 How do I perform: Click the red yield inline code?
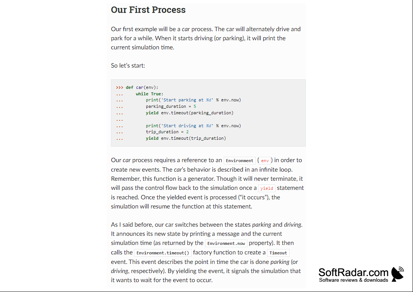click(x=267, y=188)
